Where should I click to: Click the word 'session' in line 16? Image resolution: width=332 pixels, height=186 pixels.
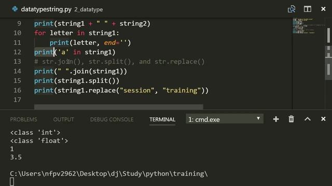tap(137, 90)
